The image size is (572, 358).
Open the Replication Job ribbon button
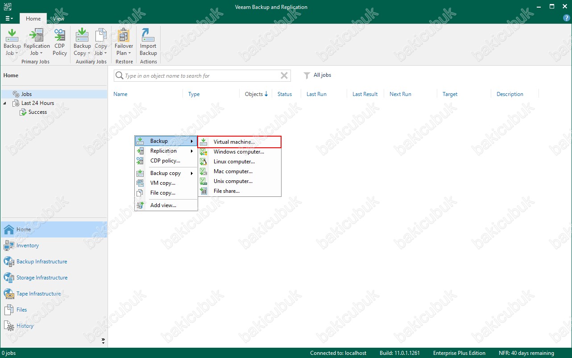coord(37,42)
